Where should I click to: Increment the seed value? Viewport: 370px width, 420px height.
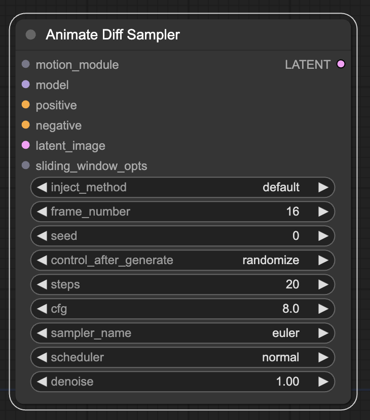[x=323, y=236]
